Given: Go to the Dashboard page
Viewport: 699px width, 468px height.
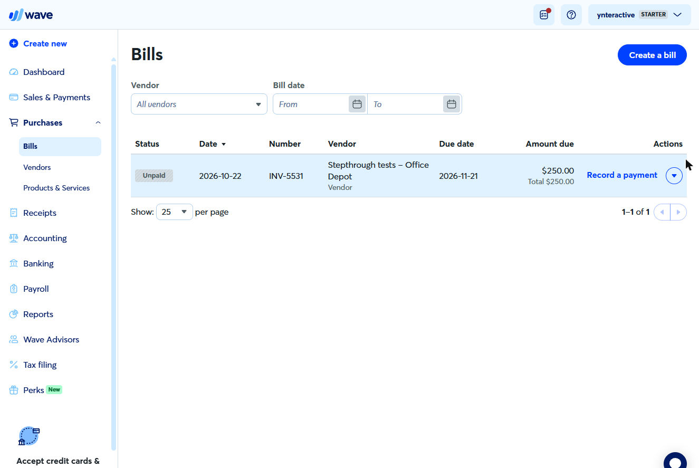Looking at the screenshot, I should [x=44, y=72].
